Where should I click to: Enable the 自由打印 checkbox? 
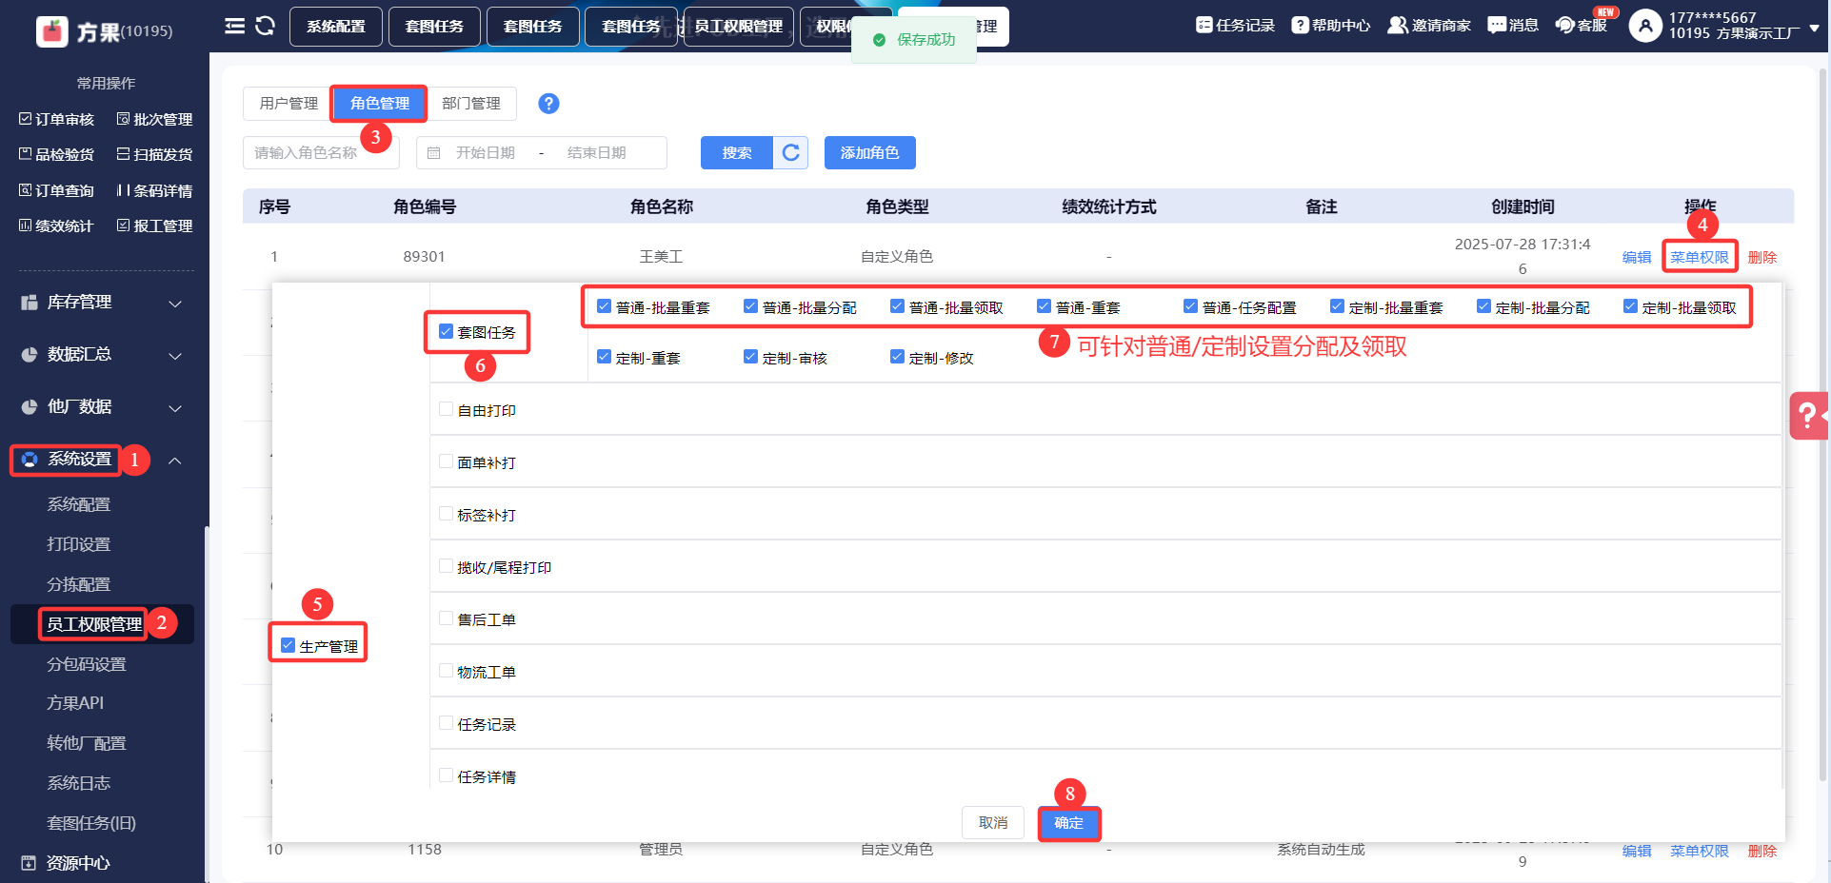click(x=446, y=410)
